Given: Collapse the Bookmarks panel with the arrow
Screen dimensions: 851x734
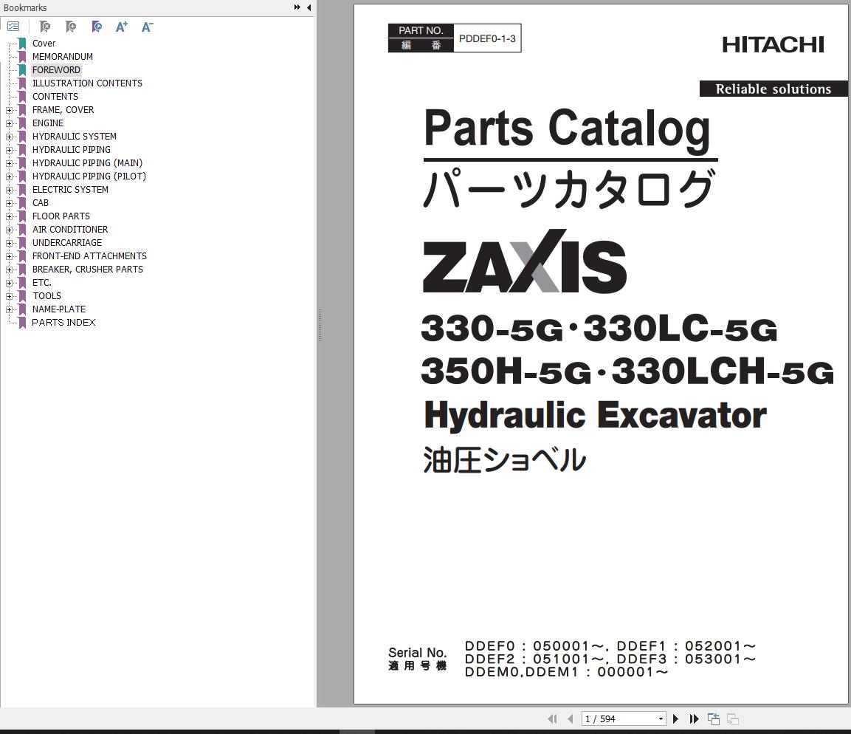Looking at the screenshot, I should pyautogui.click(x=309, y=7).
